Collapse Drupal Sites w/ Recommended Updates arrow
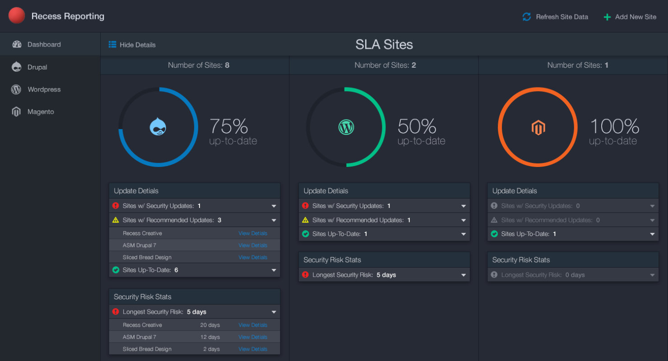 point(274,221)
